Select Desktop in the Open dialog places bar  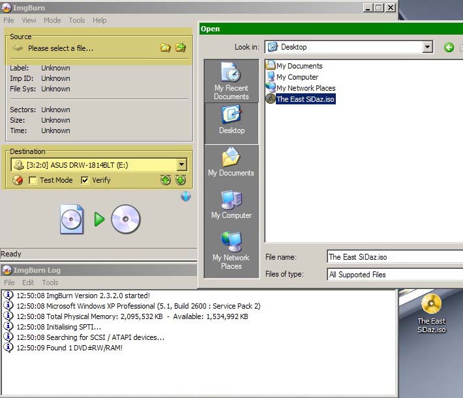click(x=231, y=123)
